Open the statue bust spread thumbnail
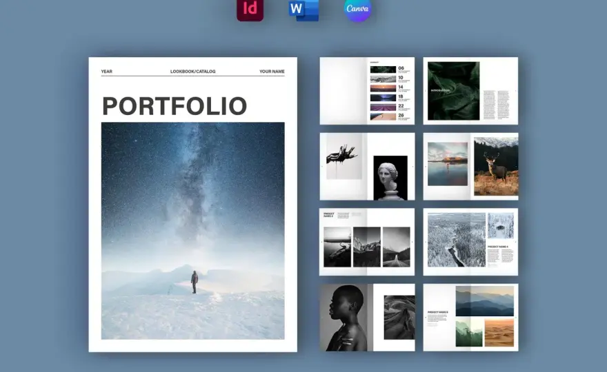 pos(367,166)
